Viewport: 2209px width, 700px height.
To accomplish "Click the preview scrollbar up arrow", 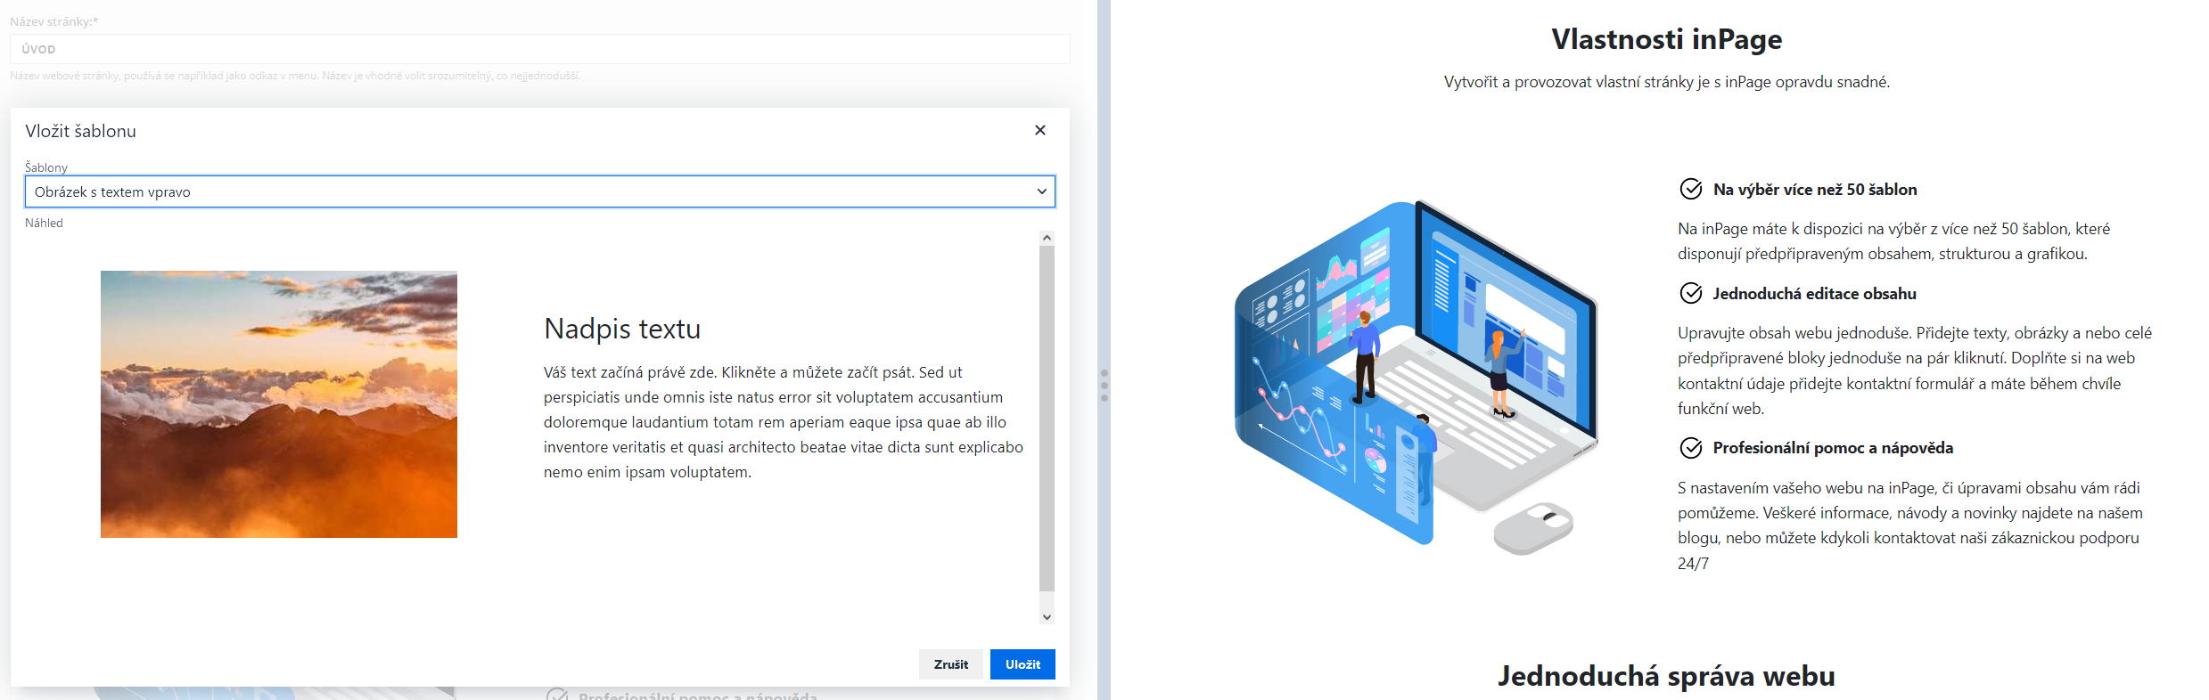I will coord(1047,238).
